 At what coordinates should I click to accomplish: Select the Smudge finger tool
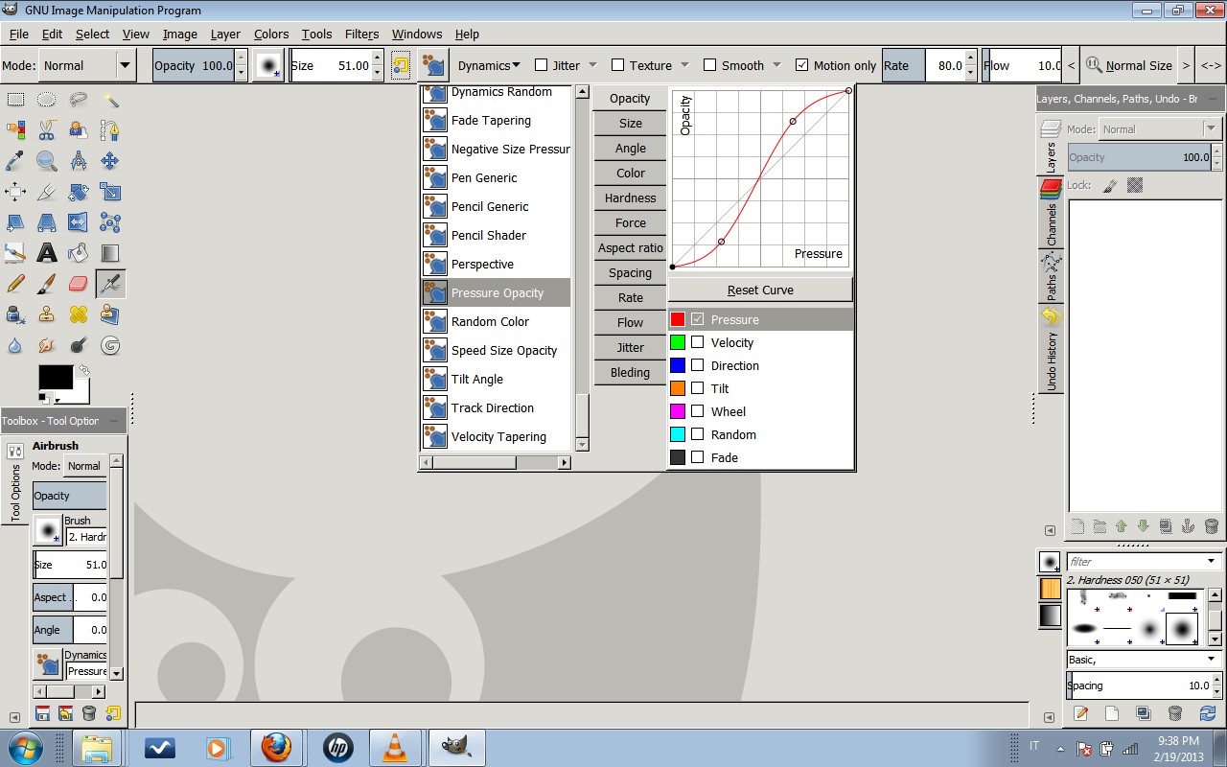click(x=47, y=345)
